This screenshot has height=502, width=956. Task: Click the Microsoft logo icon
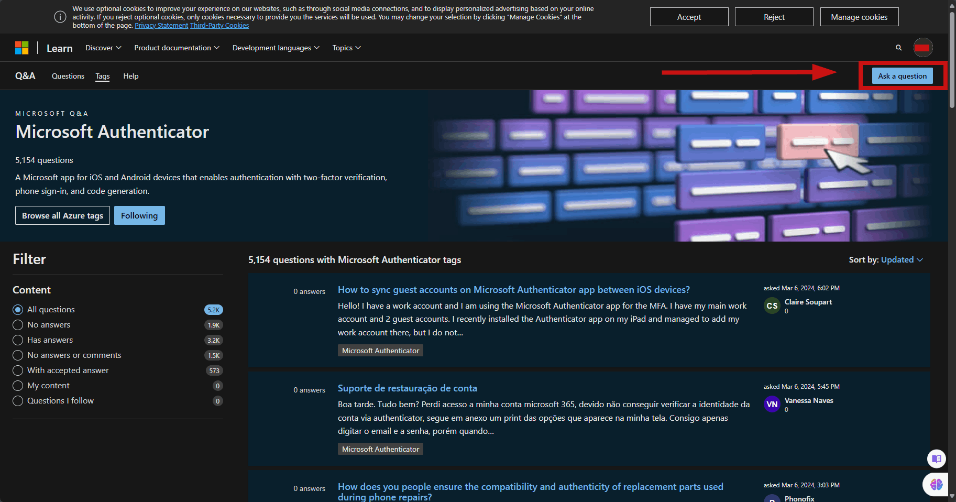22,48
